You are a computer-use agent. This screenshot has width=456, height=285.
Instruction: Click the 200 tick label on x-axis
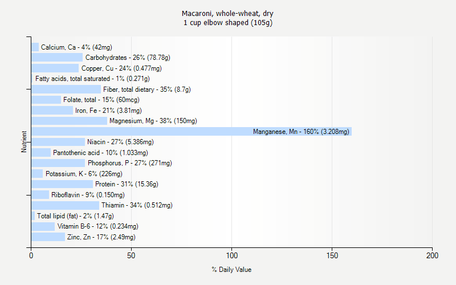tap(433, 255)
